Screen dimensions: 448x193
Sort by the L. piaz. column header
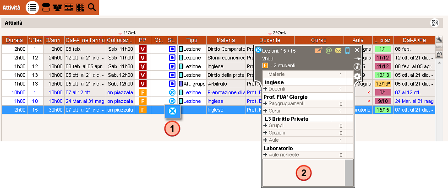click(x=383, y=40)
